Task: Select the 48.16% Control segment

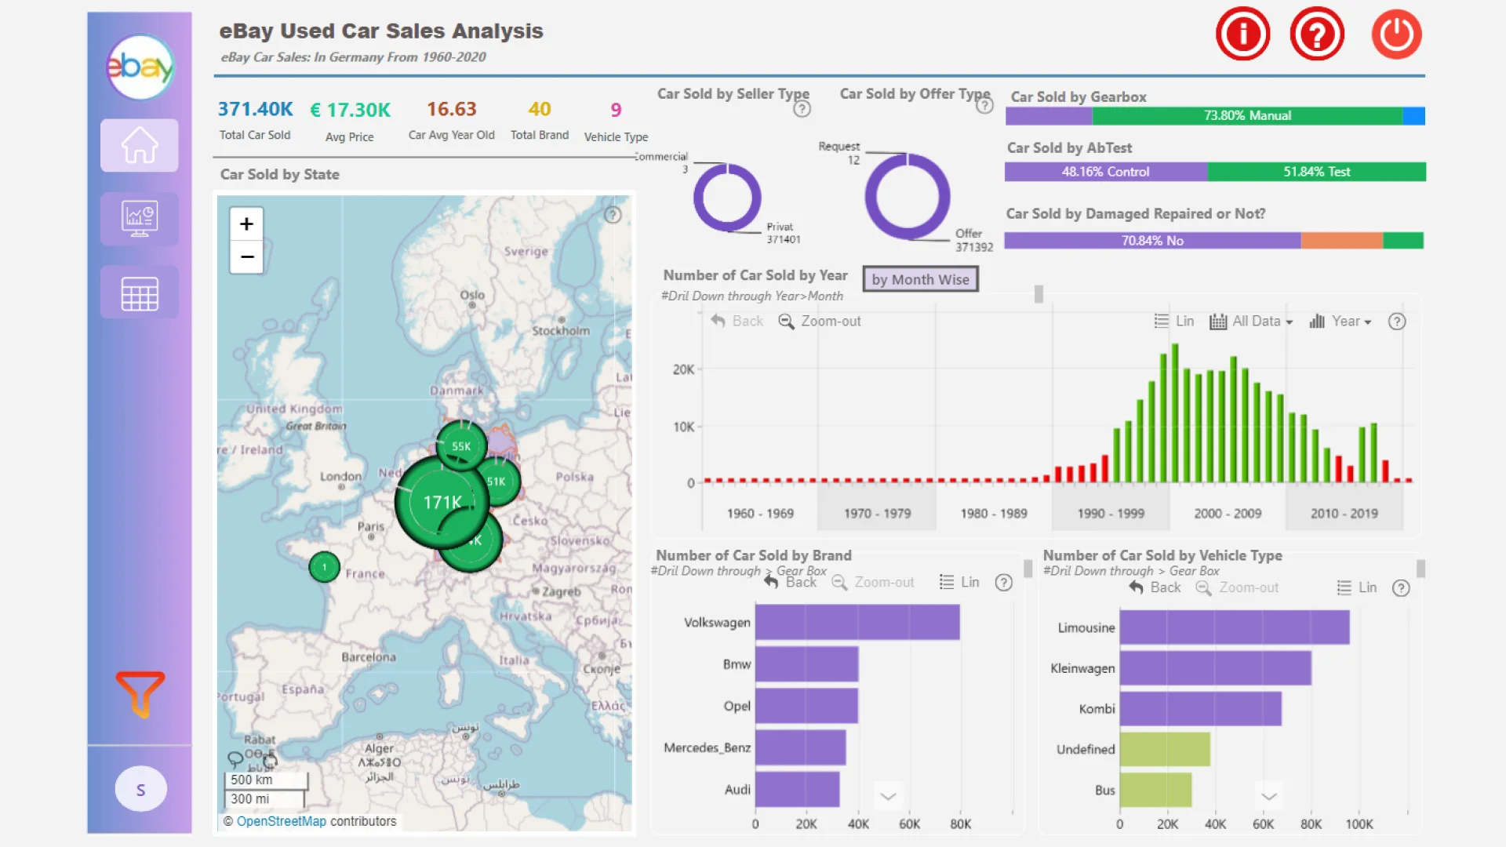Action: pyautogui.click(x=1106, y=172)
